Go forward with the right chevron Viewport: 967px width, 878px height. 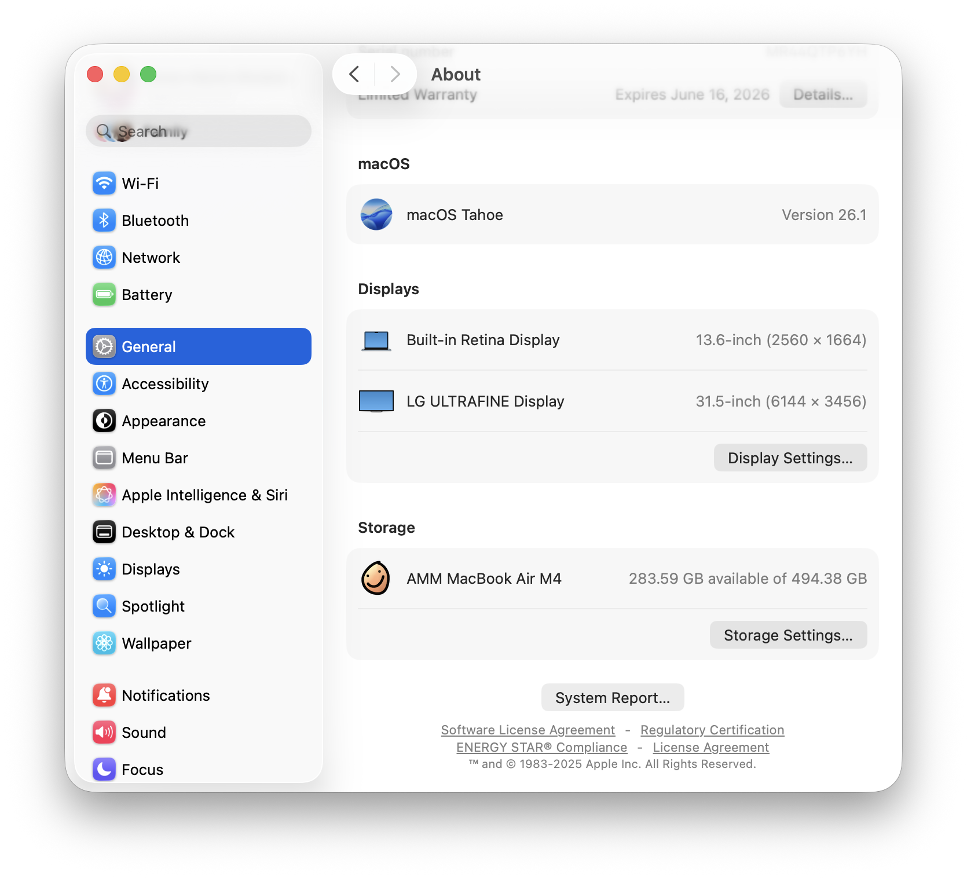pos(395,74)
